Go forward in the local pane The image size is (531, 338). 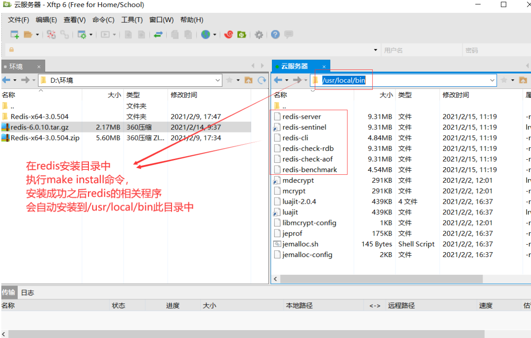click(x=25, y=80)
